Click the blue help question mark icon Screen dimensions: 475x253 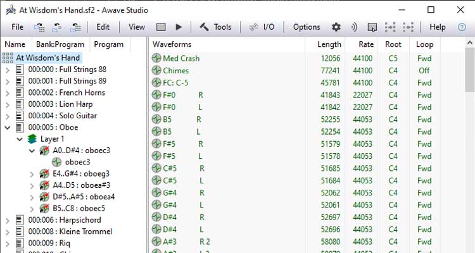tap(462, 27)
